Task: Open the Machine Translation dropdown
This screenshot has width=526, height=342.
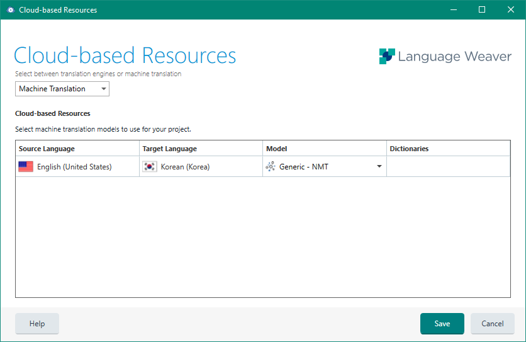Action: click(x=62, y=89)
